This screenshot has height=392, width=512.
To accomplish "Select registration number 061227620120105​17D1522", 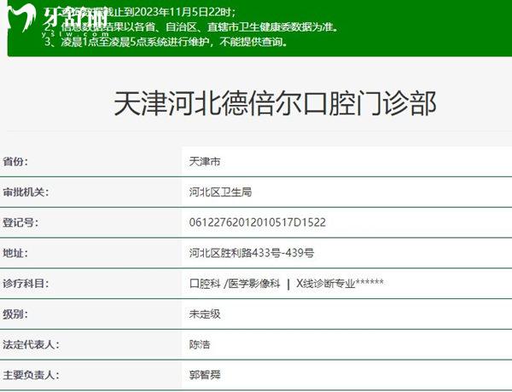I will click(x=258, y=222).
